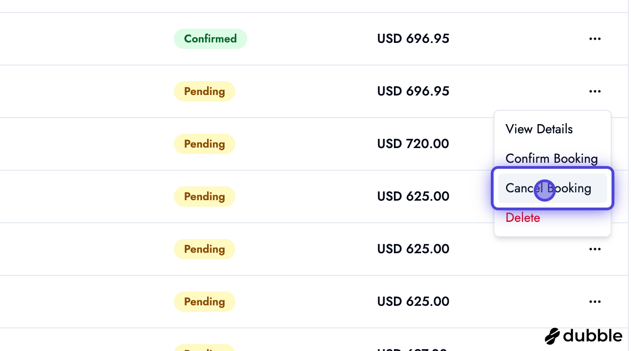Open ellipsis menu on the pending USD 696.95 row
This screenshot has height=351, width=631.
tap(595, 91)
